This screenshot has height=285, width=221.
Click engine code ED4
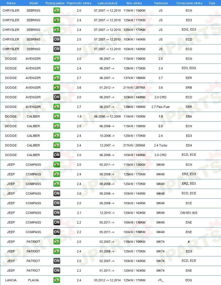pyautogui.click(x=189, y=145)
